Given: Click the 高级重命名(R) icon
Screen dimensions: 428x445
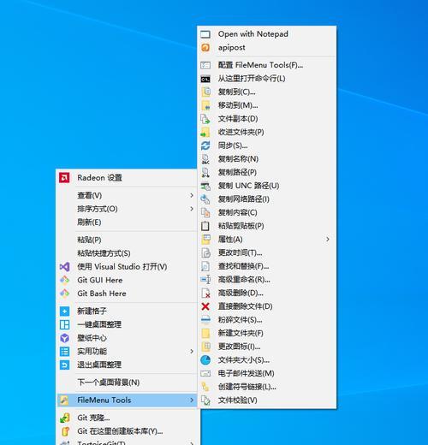Looking at the screenshot, I should click(205, 280).
